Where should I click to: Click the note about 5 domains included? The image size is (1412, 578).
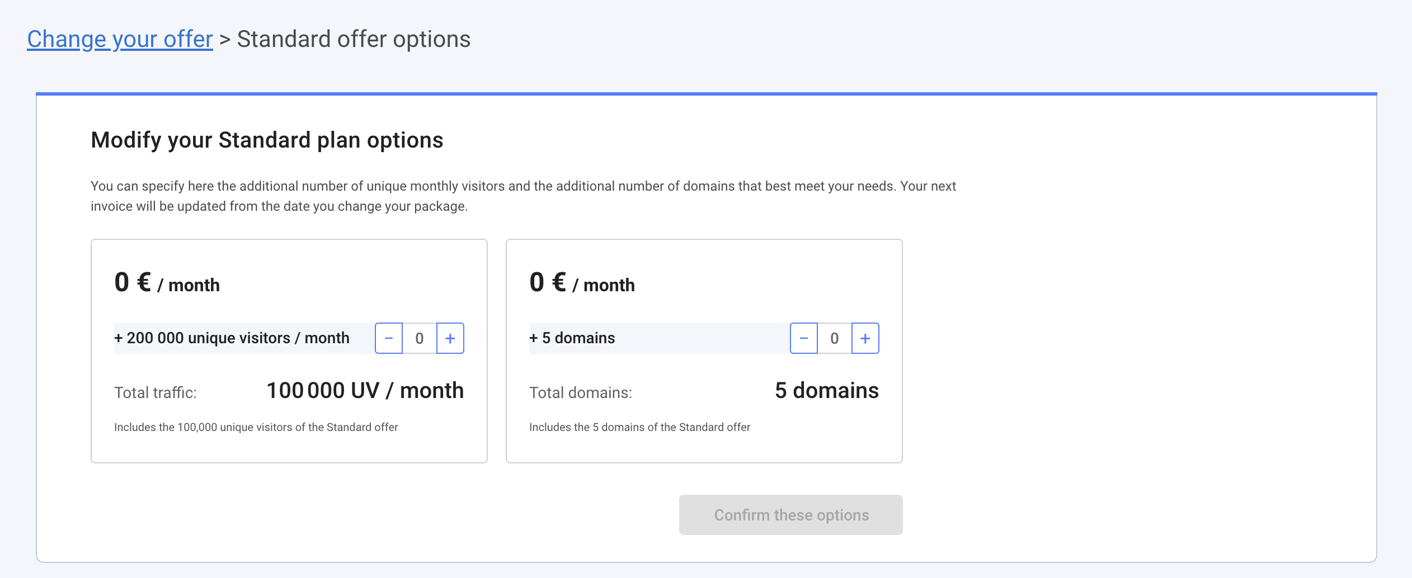click(x=639, y=427)
